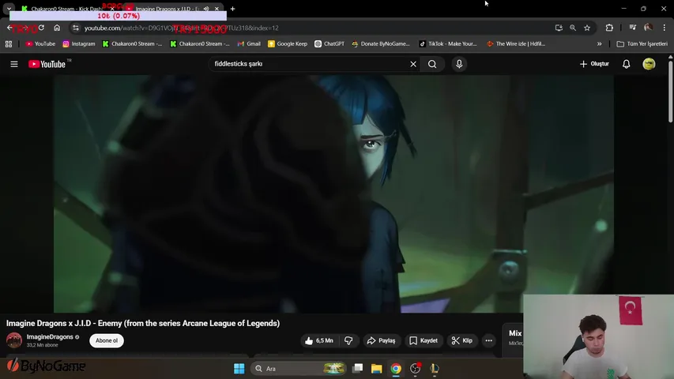
Task: Open YouTube bookmark
Action: [x=40, y=44]
